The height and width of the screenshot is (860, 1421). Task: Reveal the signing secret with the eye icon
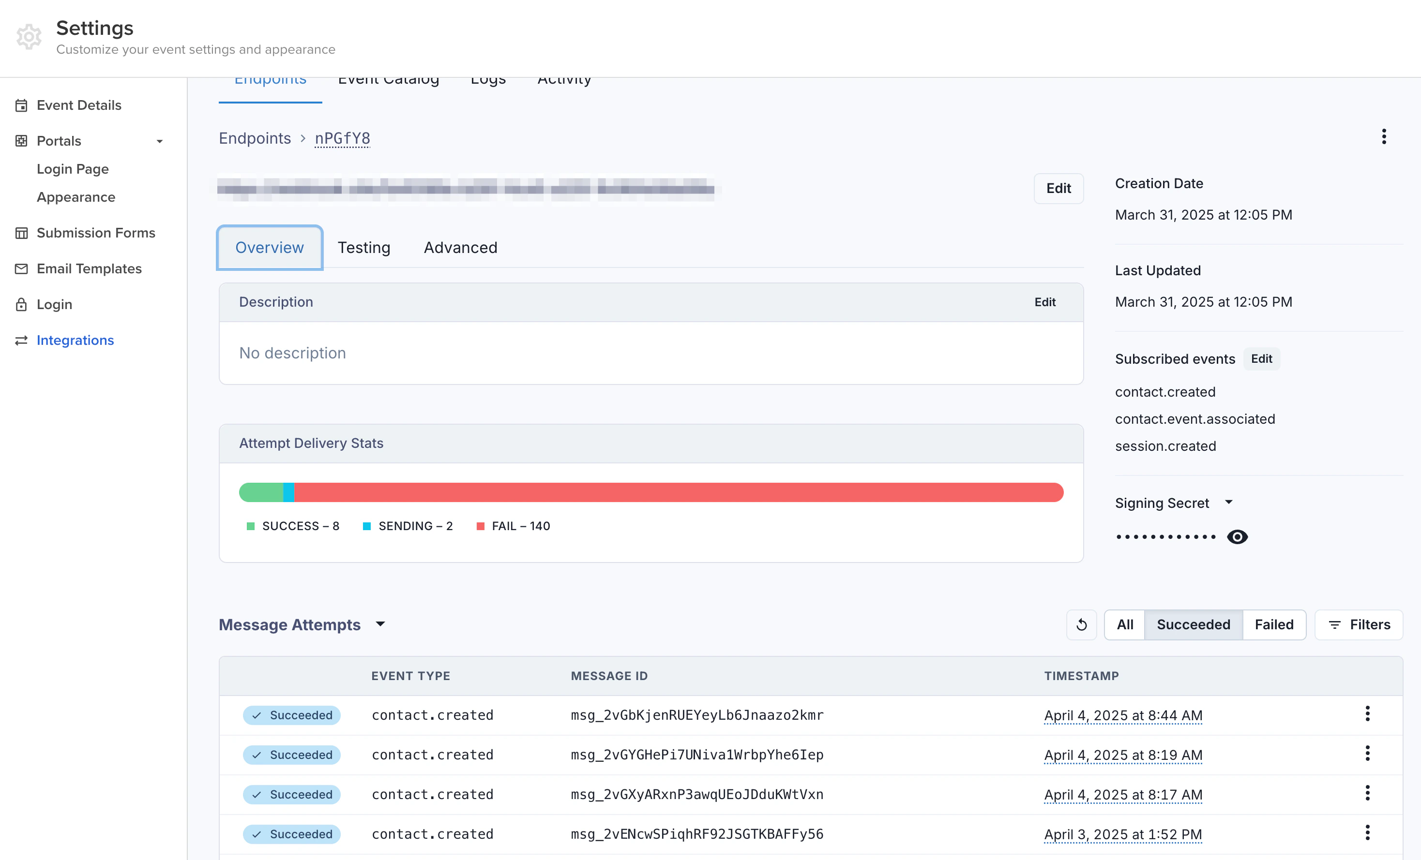point(1238,536)
